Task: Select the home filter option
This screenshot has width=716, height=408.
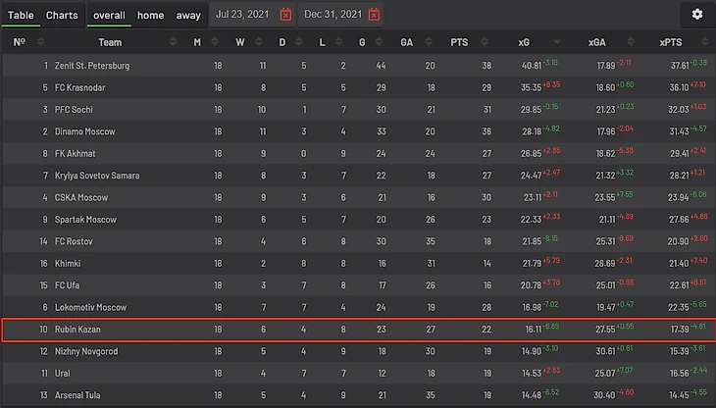Action: tap(150, 16)
